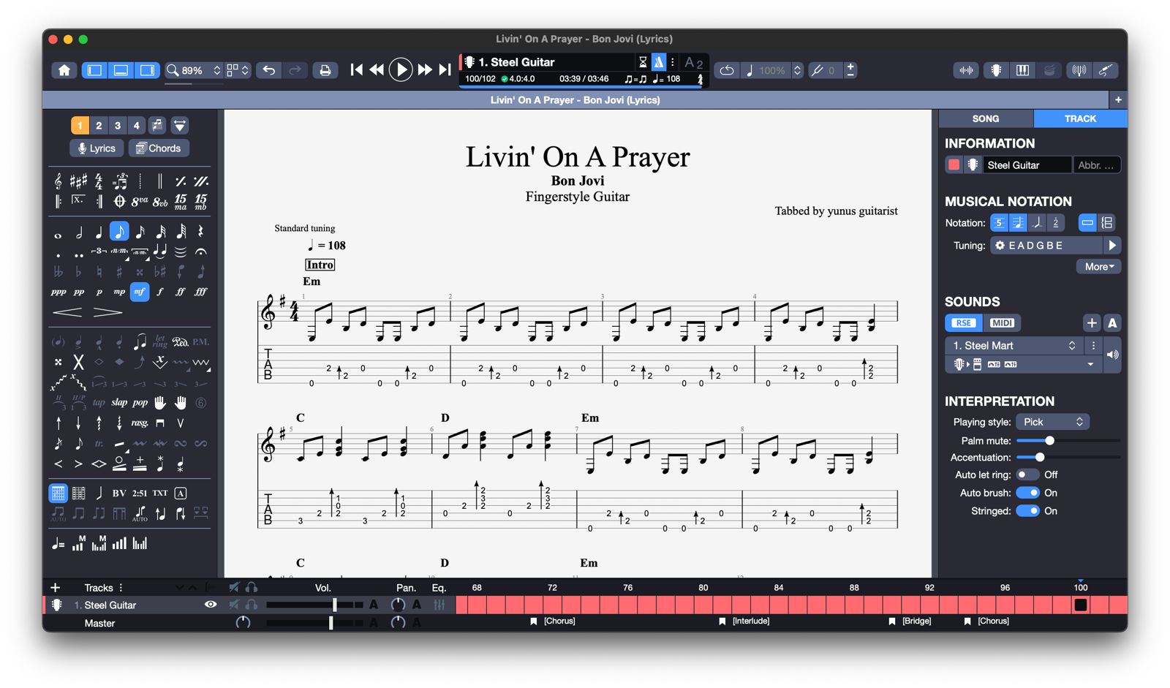Viewport: 1170px width, 688px height.
Task: Switch to the TRACK tab
Action: click(x=1080, y=118)
